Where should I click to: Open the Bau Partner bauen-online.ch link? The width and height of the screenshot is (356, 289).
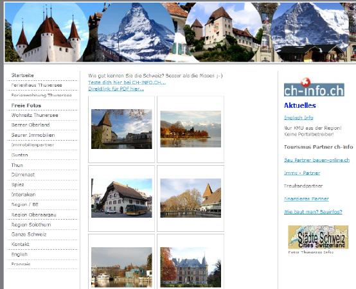pos(317,160)
